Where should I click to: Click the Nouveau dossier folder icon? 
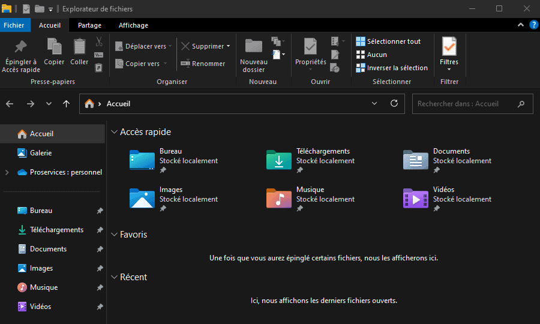[x=254, y=46]
